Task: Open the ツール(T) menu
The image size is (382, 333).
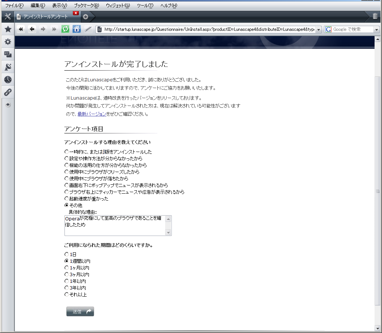Action: (x=145, y=6)
